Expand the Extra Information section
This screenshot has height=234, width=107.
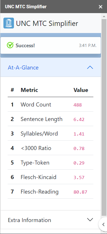[51, 220]
